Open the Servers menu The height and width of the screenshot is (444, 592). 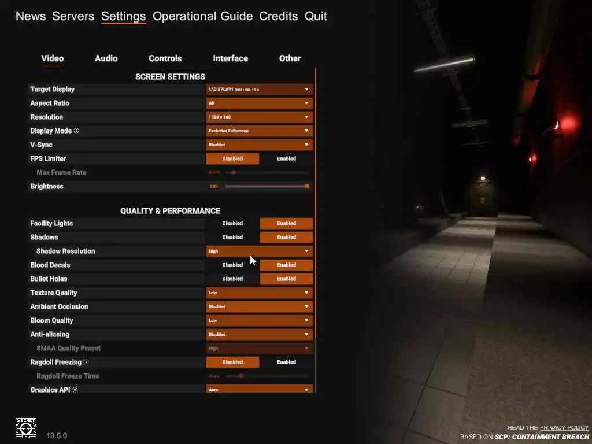point(73,16)
